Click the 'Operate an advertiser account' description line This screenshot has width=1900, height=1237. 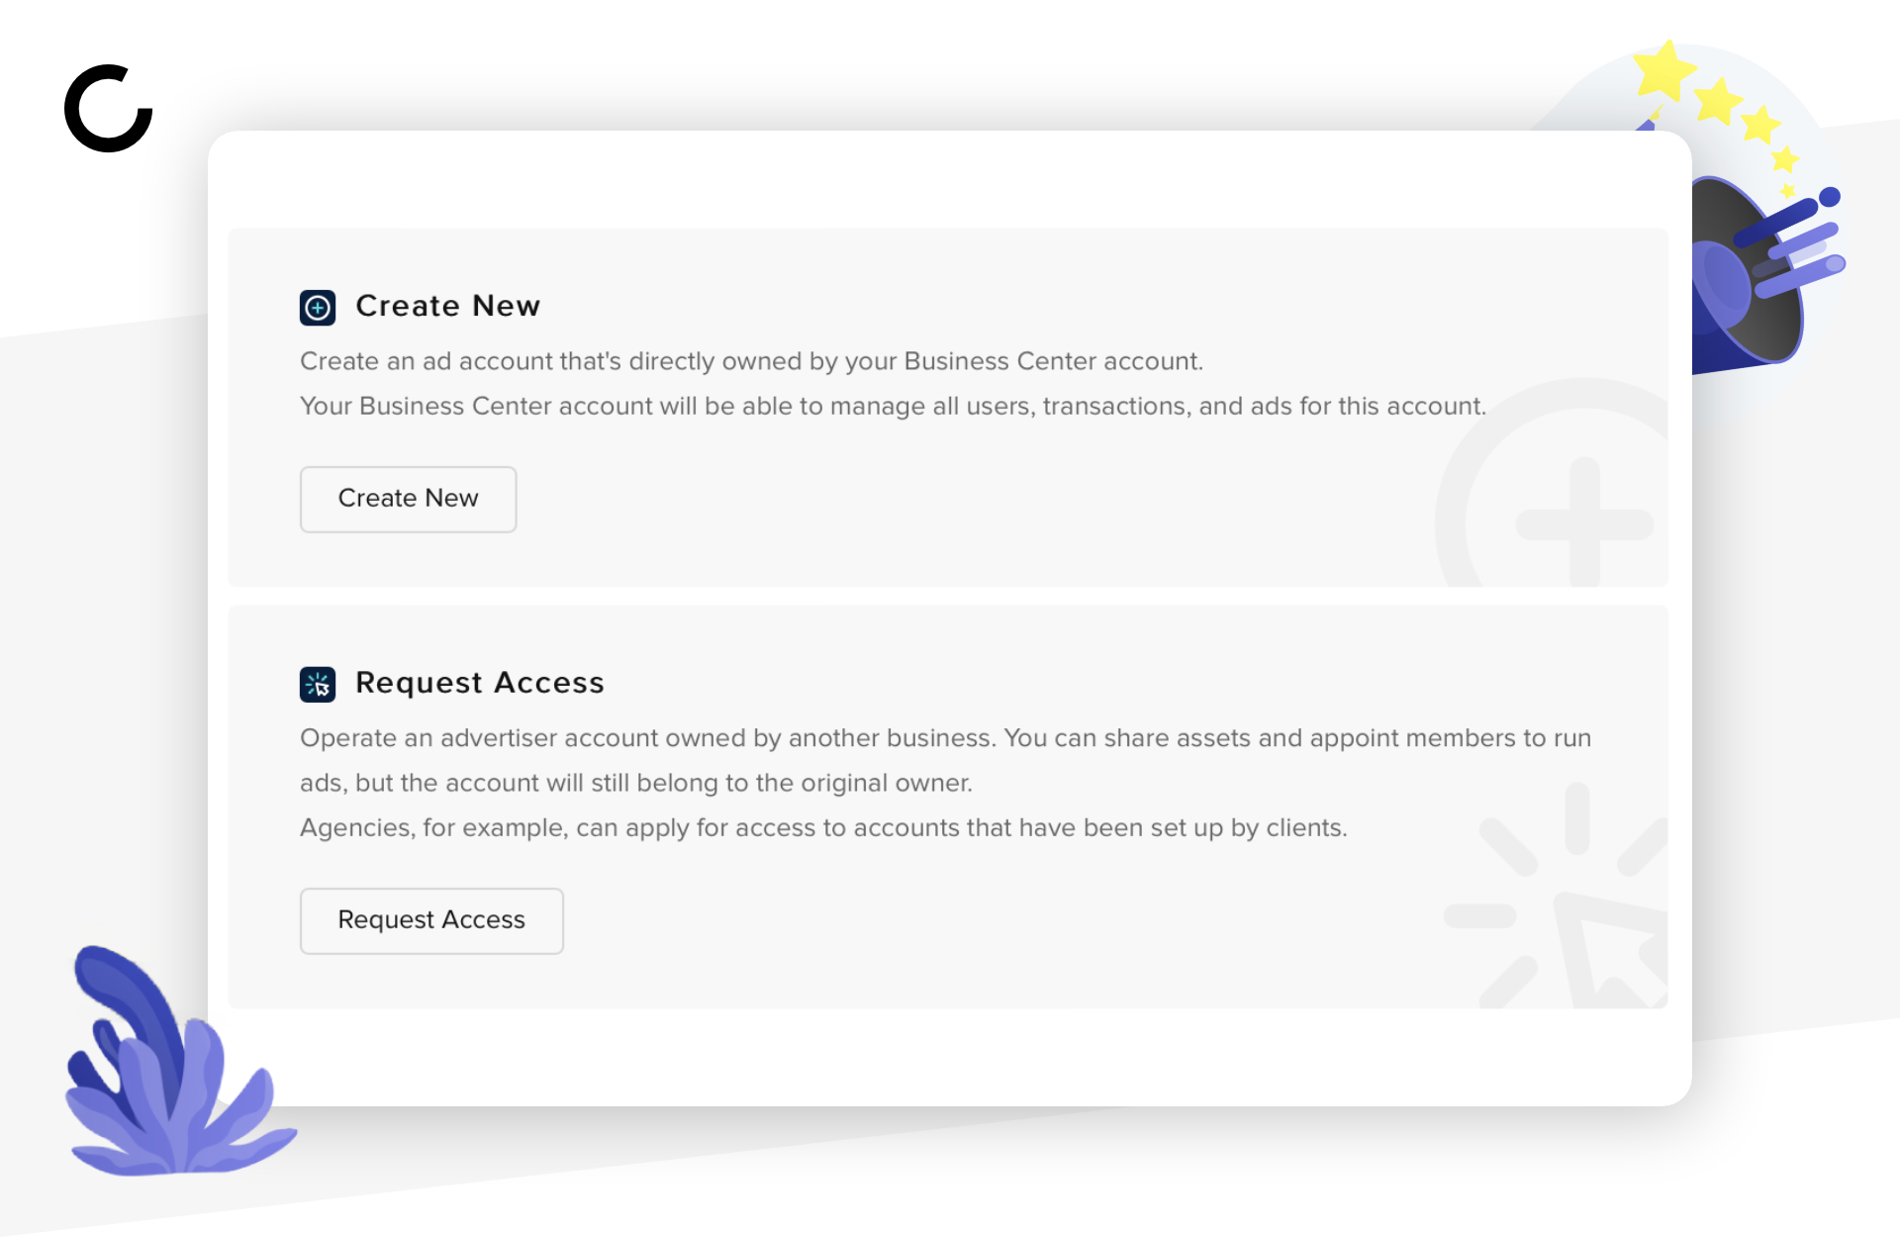click(x=945, y=738)
